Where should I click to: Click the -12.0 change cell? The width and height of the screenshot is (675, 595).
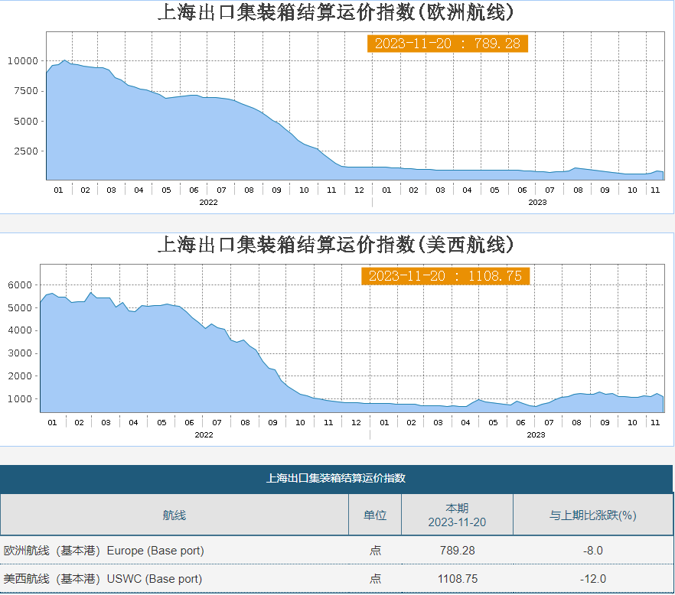pyautogui.click(x=593, y=579)
